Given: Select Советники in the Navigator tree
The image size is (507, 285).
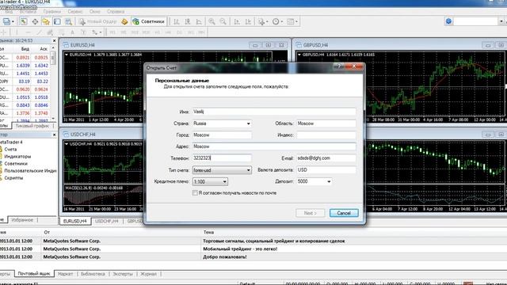Looking at the screenshot, I should (x=16, y=164).
